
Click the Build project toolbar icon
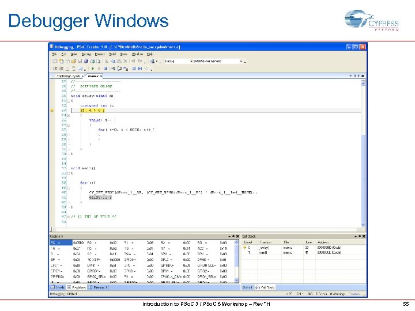[152, 61]
